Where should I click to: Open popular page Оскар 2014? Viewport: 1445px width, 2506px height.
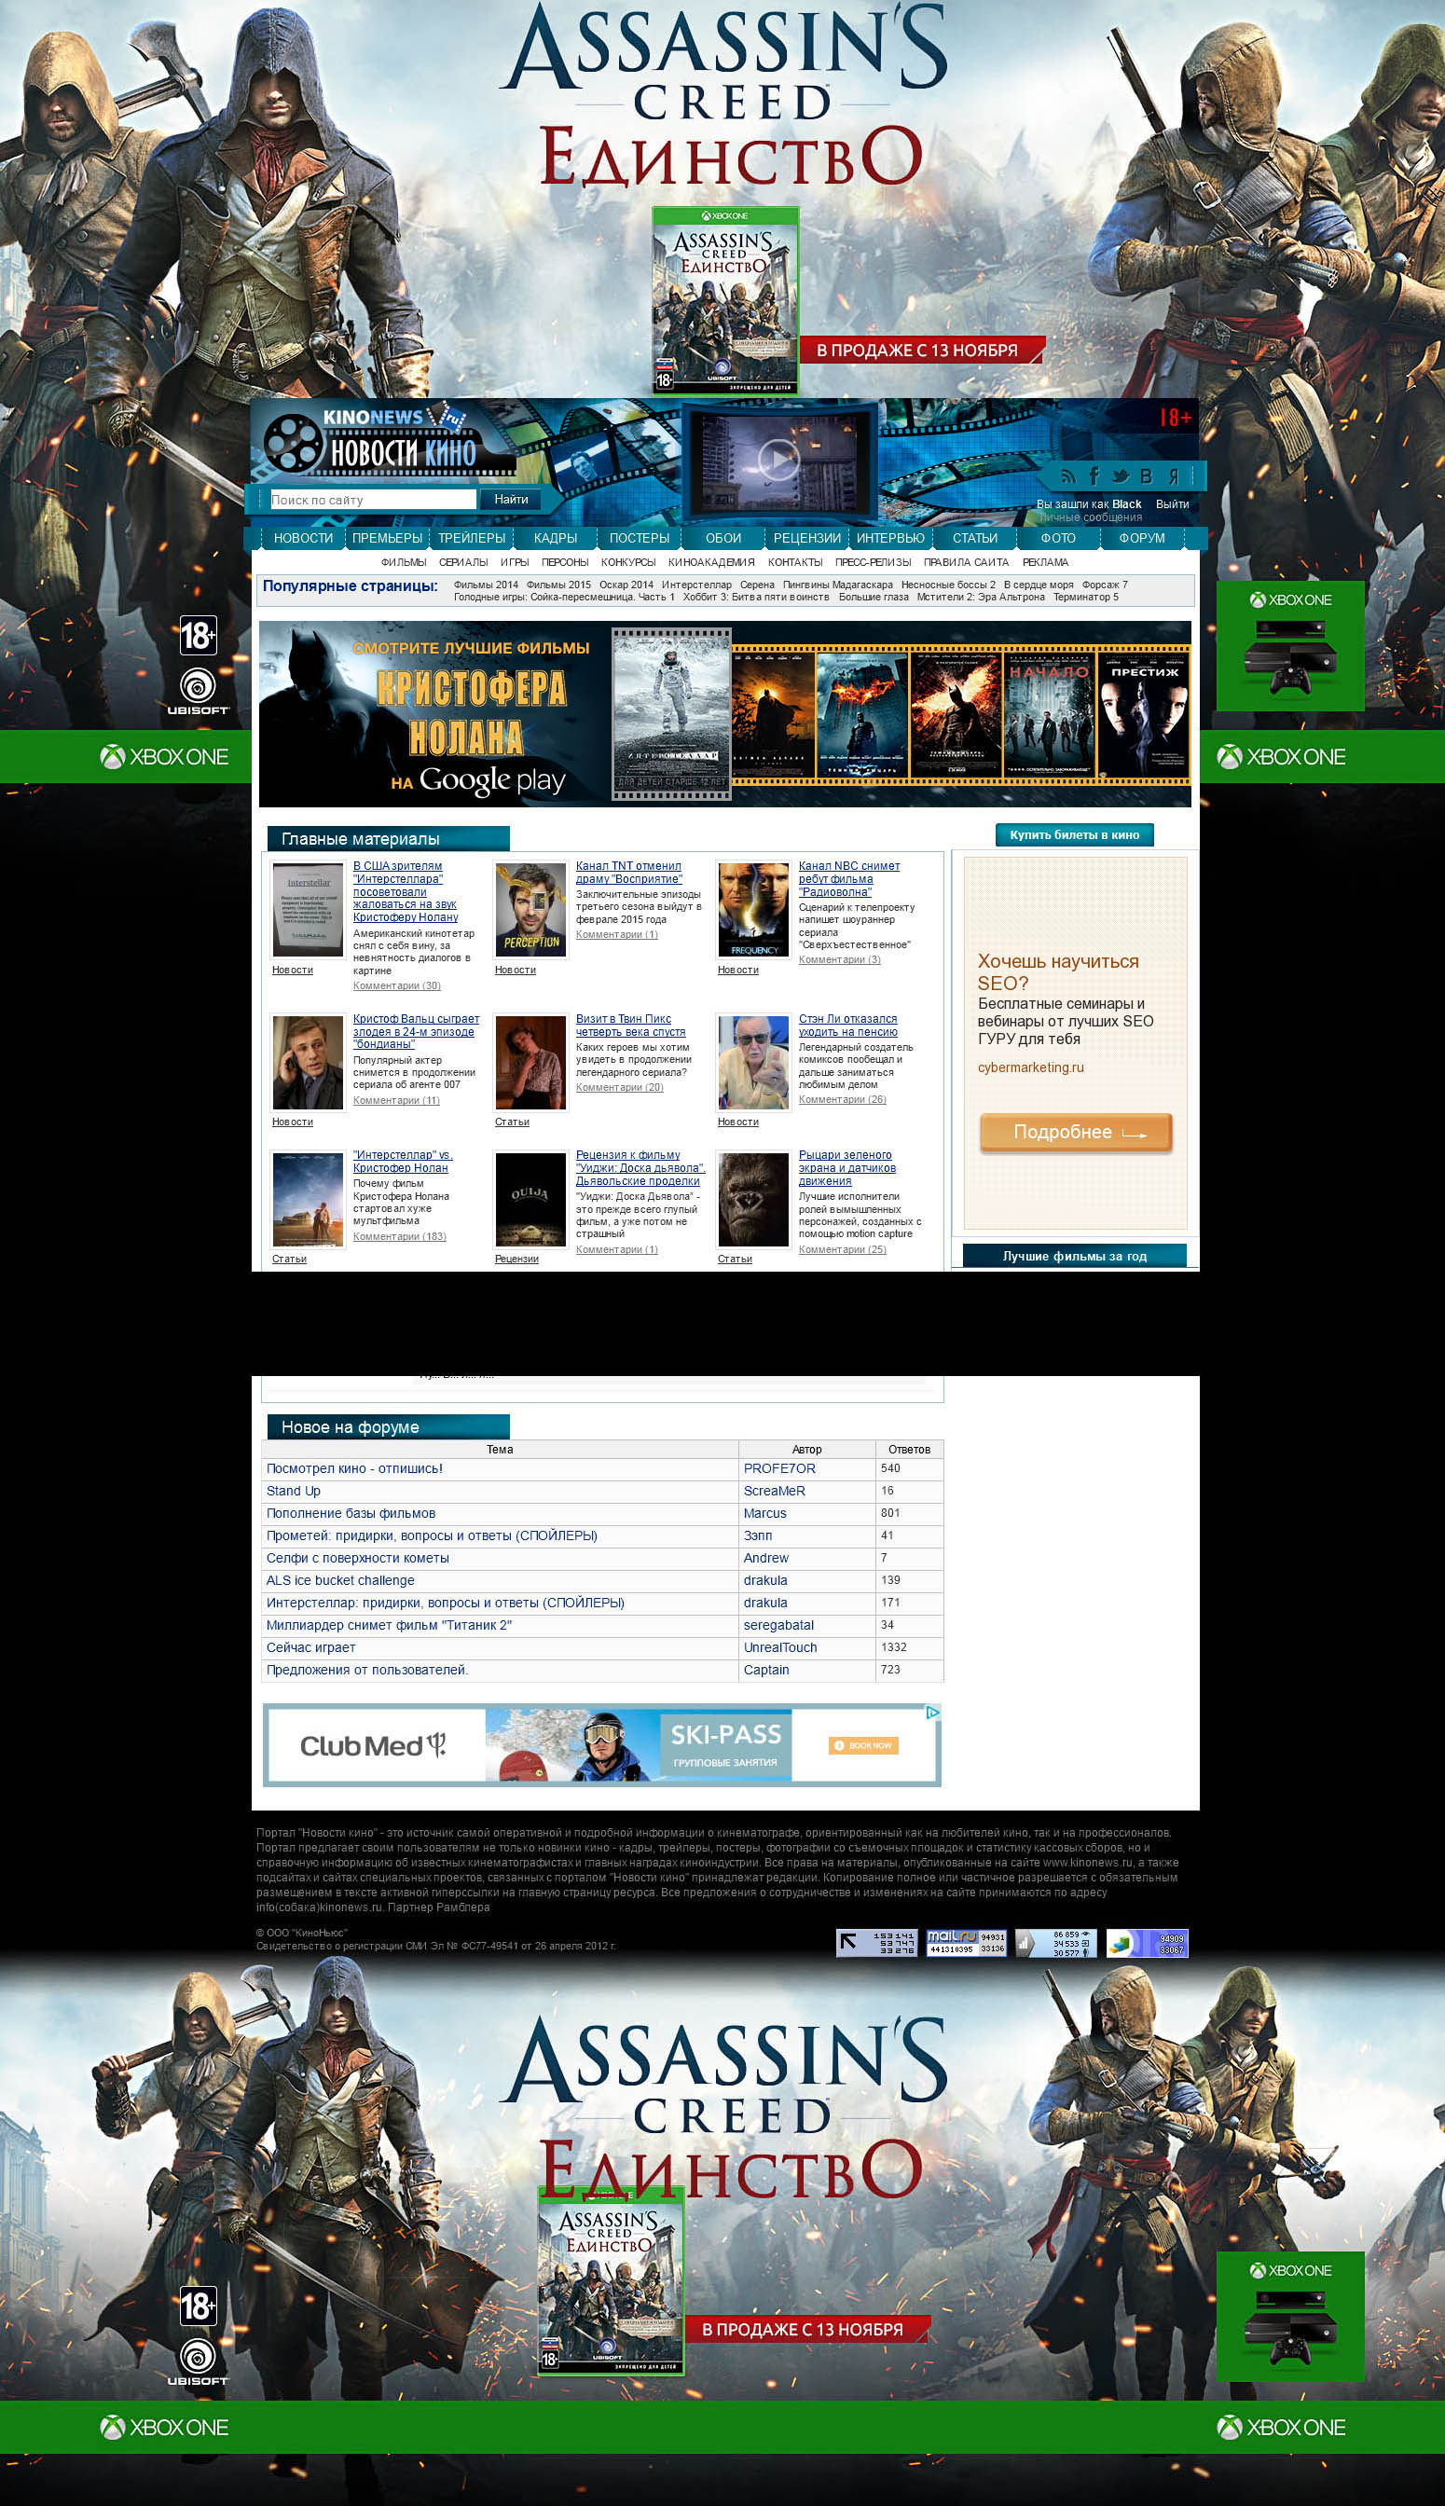[x=626, y=585]
